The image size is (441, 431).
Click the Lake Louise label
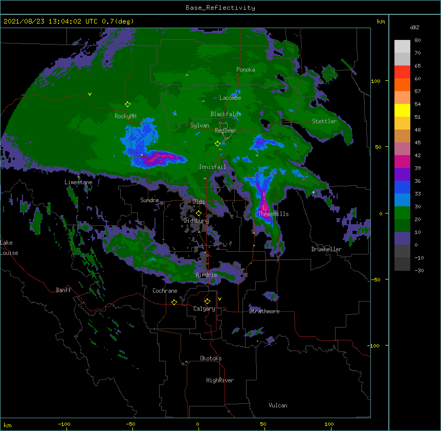point(9,248)
